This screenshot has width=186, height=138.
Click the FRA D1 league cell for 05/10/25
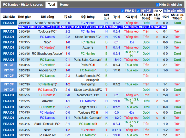[x=9, y=23]
